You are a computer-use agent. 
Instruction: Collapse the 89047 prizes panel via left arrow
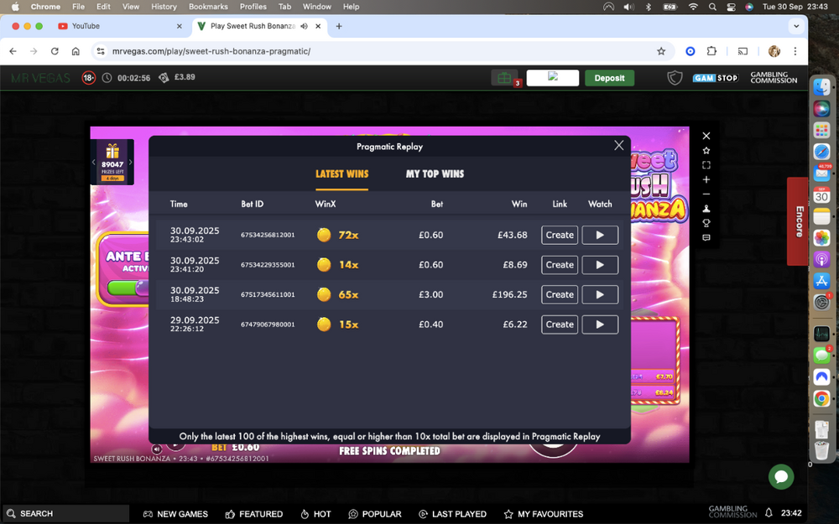pyautogui.click(x=94, y=162)
